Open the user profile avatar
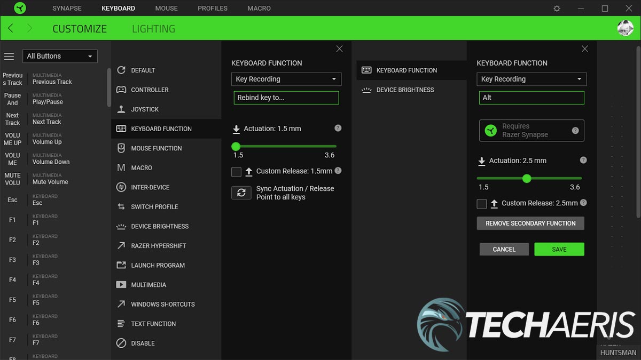 625,28
